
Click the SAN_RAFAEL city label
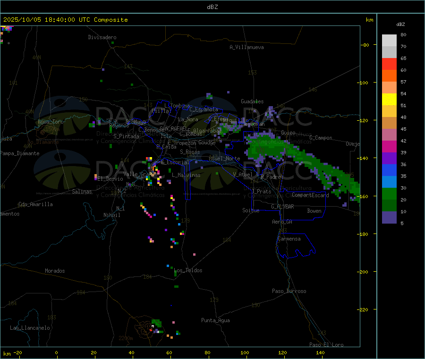click(173, 128)
